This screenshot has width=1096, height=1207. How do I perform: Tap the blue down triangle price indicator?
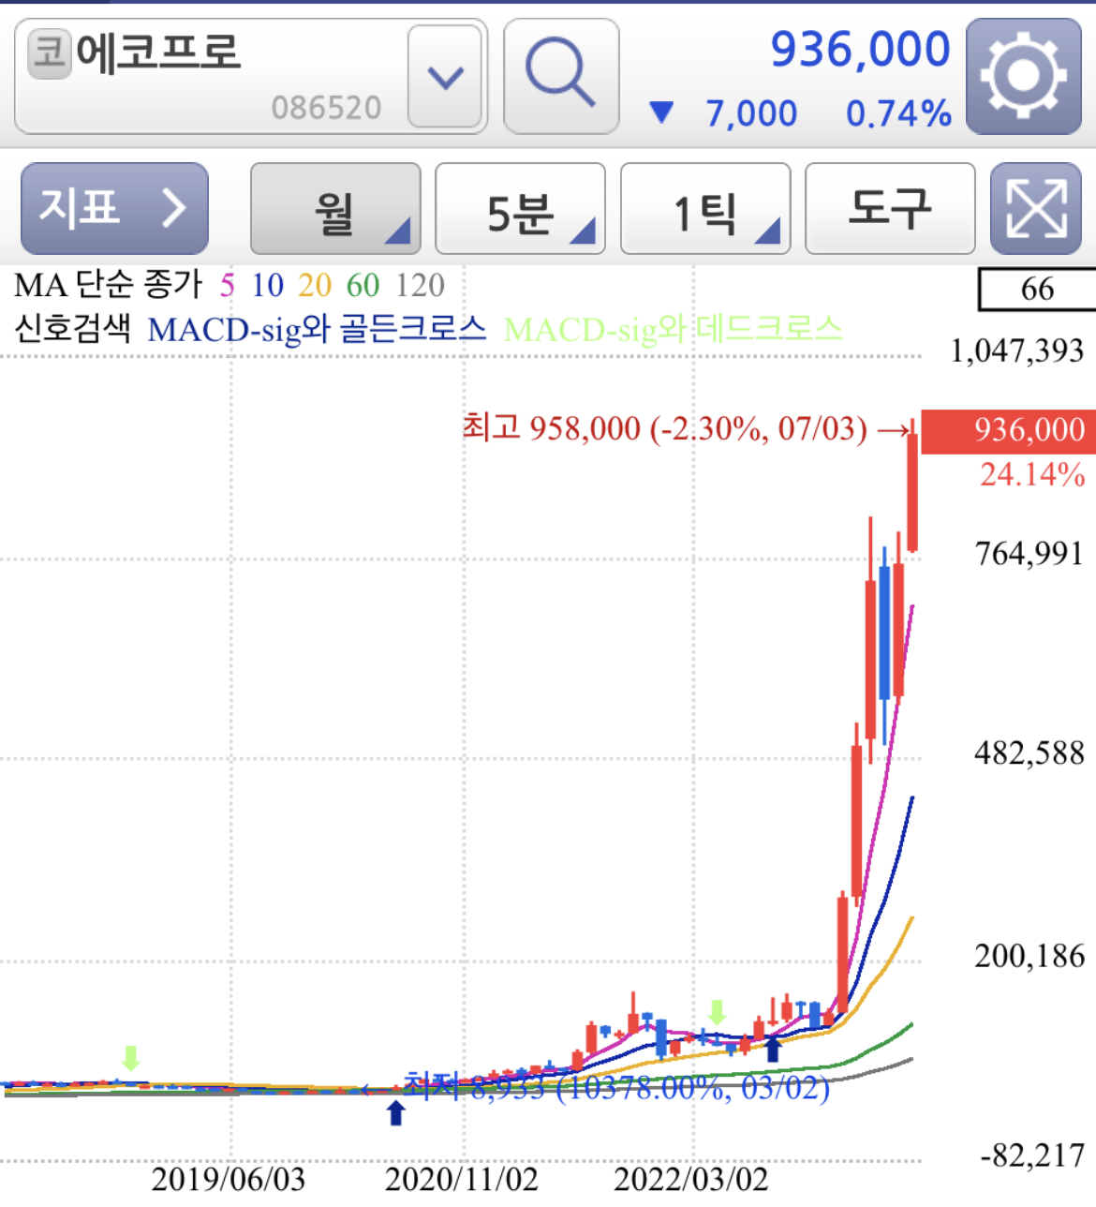[x=661, y=113]
